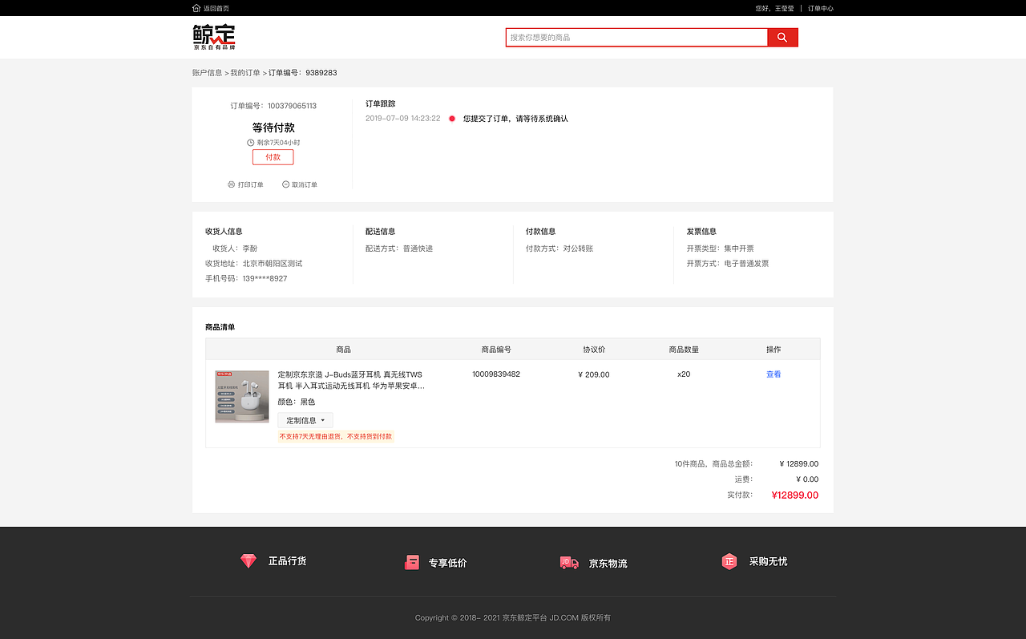The image size is (1026, 639).
Task: Click the home icon beside 返回首页
Action: pos(196,7)
